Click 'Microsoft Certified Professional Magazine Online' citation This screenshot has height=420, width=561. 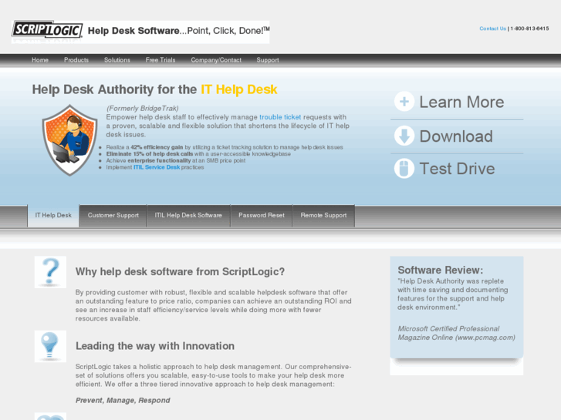point(456,333)
